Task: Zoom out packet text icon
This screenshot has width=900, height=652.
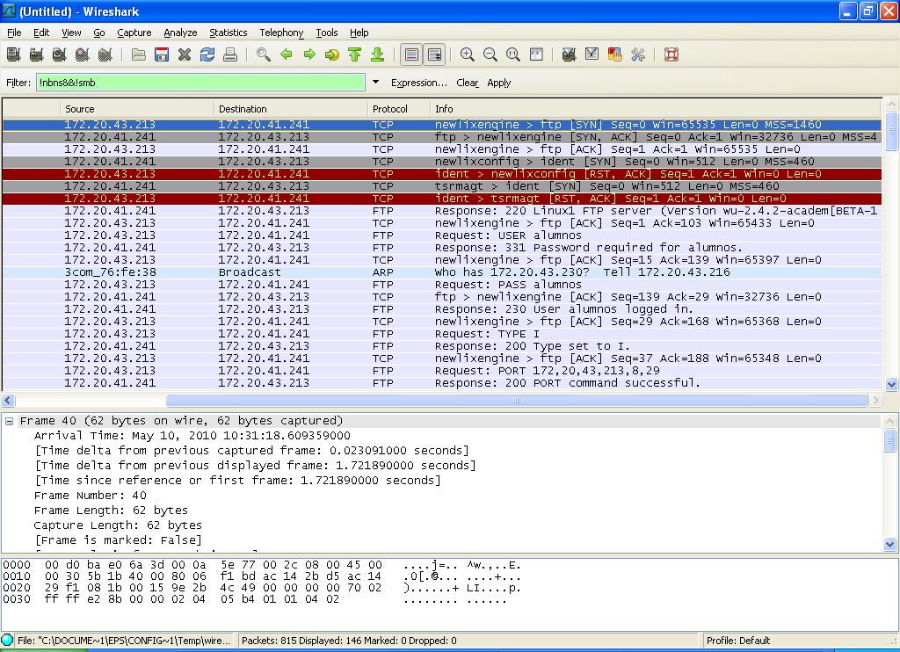Action: tap(490, 54)
